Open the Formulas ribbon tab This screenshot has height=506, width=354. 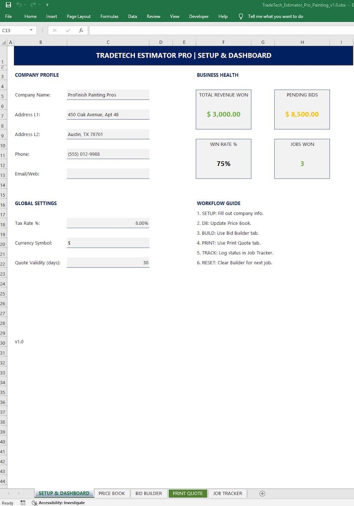[x=109, y=17]
